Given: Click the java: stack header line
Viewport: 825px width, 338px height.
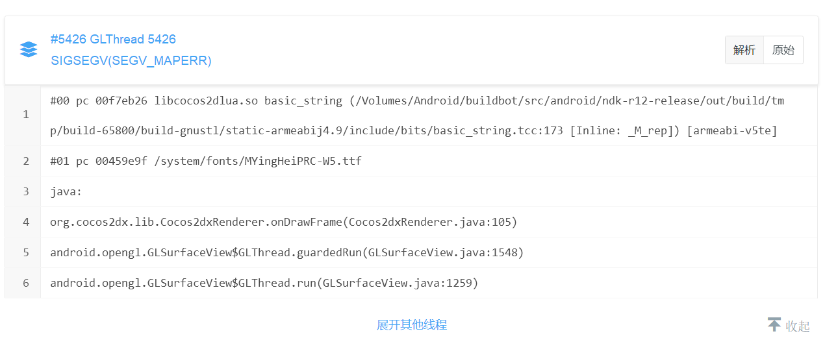Looking at the screenshot, I should [x=66, y=191].
